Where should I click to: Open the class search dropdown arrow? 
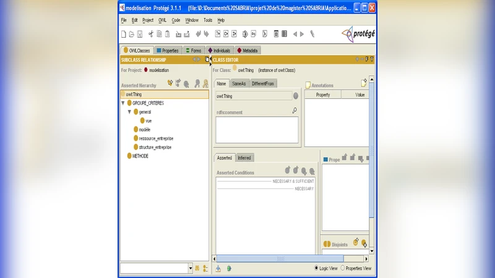(x=190, y=268)
